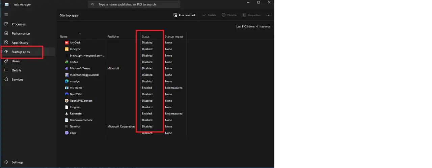Click the Rainmeter droplet icon
Viewport: 432px width, 168px height.
tap(66, 113)
